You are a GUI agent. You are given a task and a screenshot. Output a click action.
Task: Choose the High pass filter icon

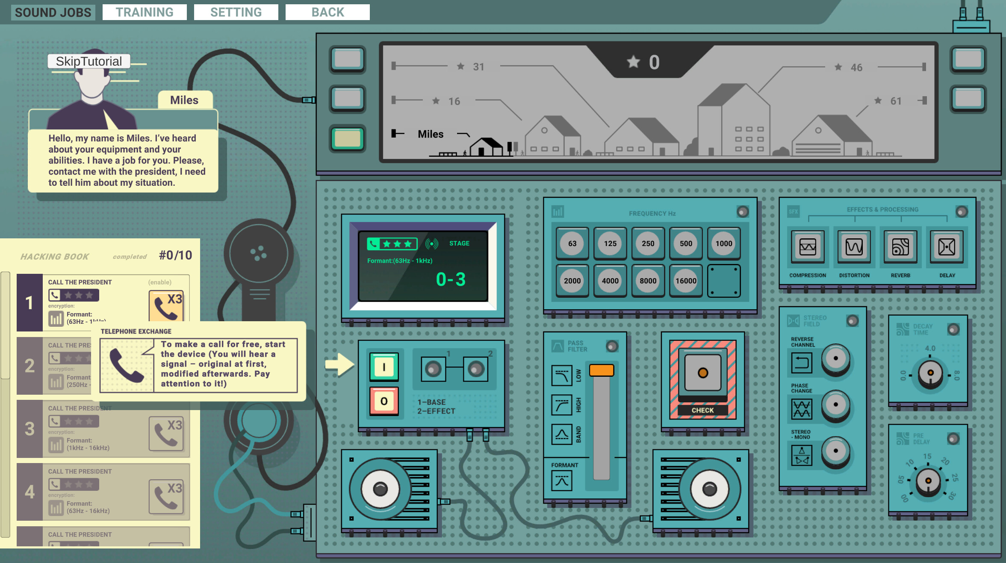[562, 405]
